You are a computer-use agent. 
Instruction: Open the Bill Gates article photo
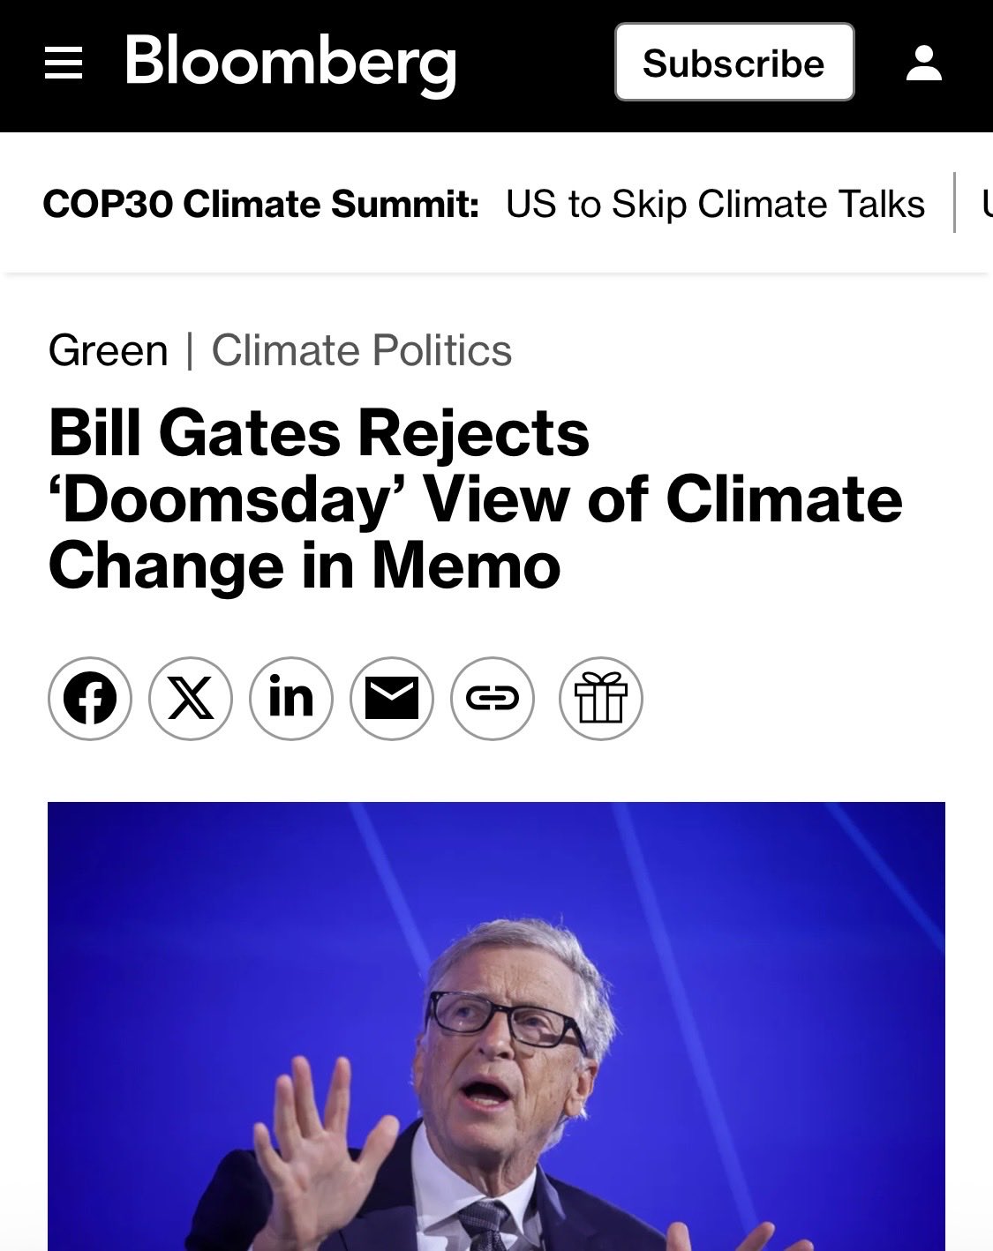(496, 1025)
